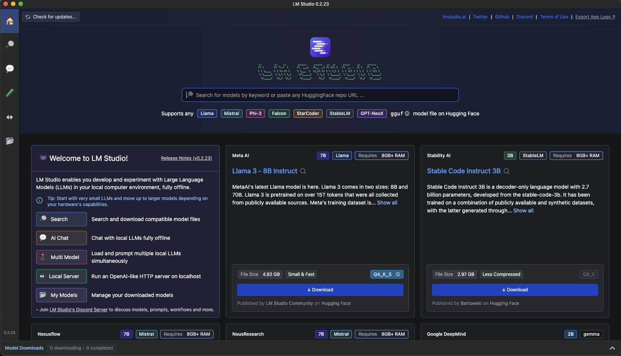Click magnifier icon beside Llama 3 - 8B Instruct
Image resolution: width=621 pixels, height=356 pixels.
click(303, 171)
